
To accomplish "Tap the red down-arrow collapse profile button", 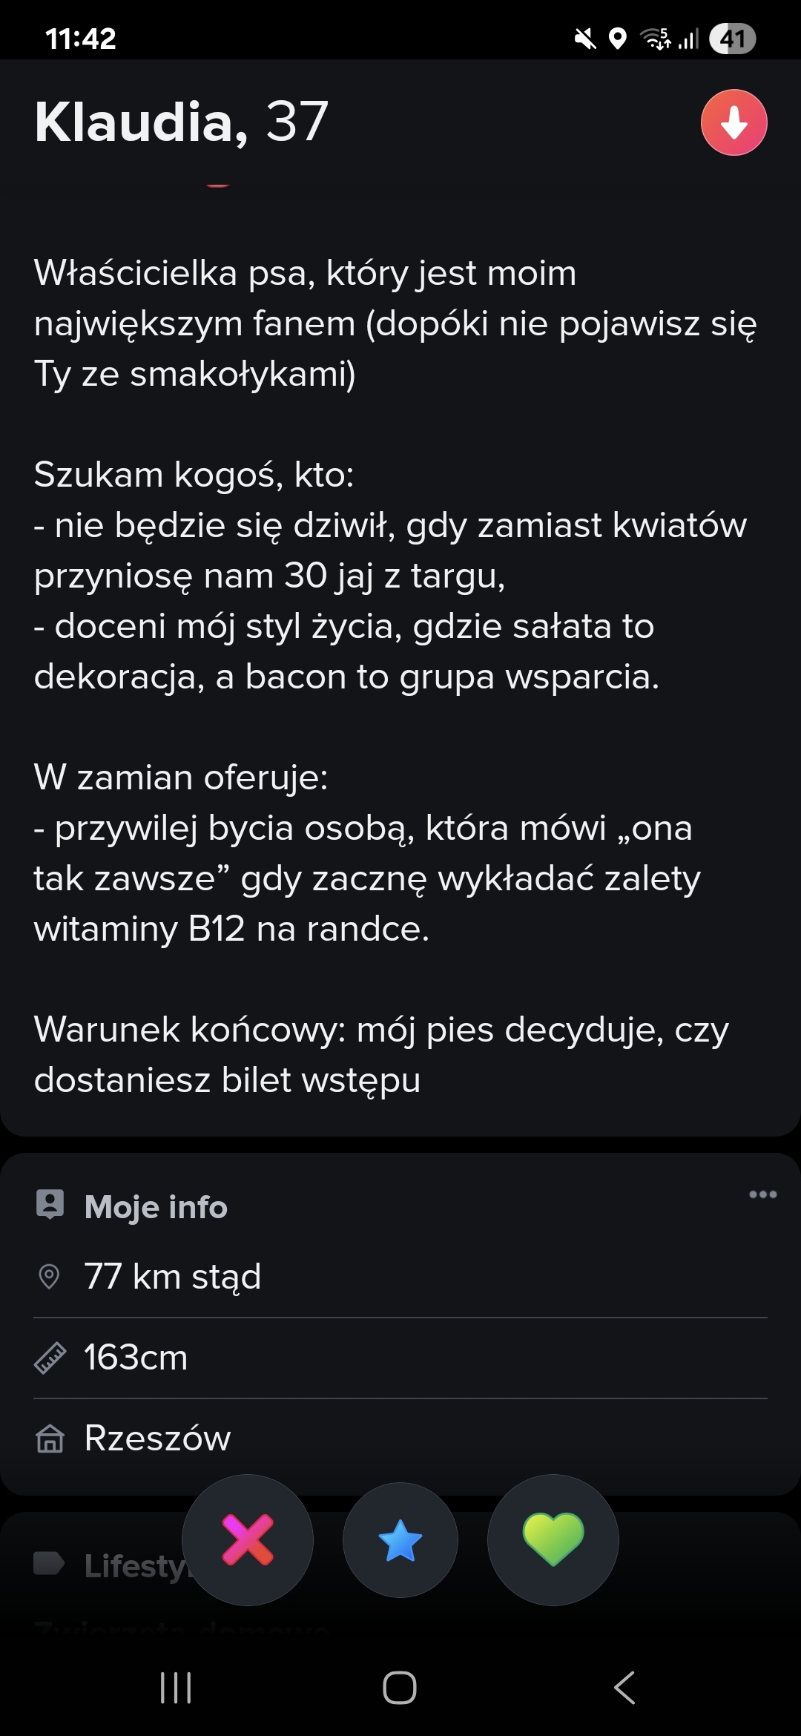I will 734,122.
